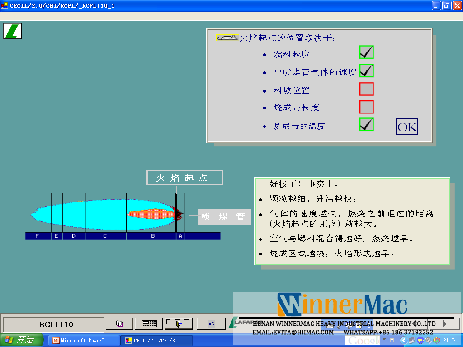Select zone F on the kiln bar
Viewport: 463px width, 347px height.
click(x=38, y=236)
